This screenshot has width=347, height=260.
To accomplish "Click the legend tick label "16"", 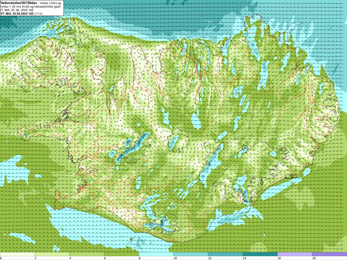I will (x=279, y=258).
